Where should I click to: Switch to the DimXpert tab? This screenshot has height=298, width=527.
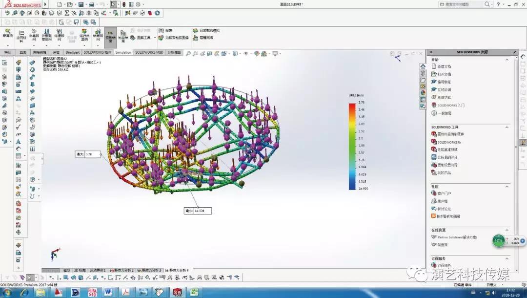point(73,52)
